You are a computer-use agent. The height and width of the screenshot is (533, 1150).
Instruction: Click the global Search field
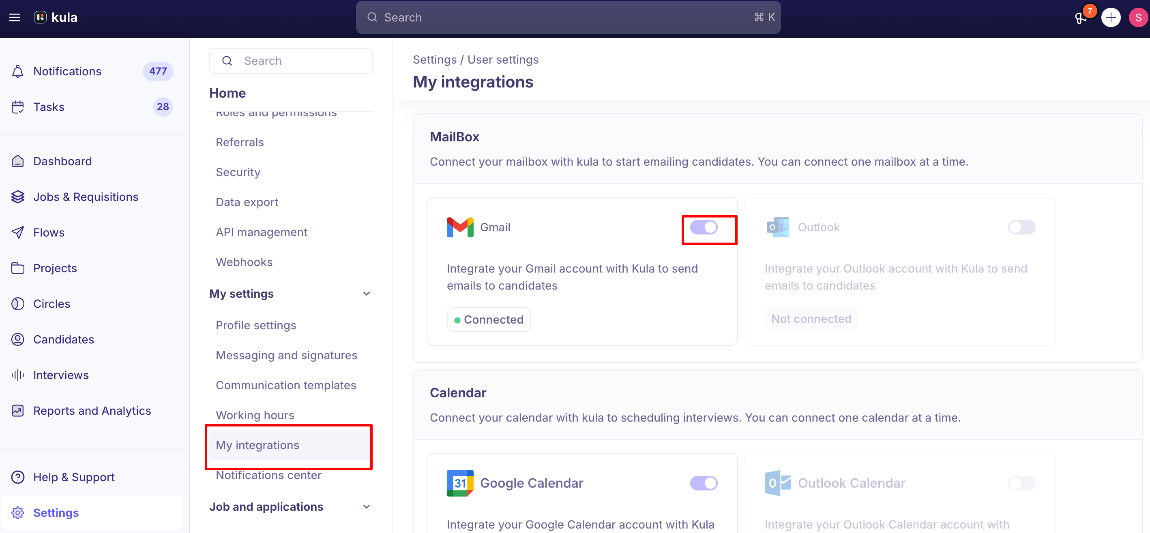[x=568, y=17]
